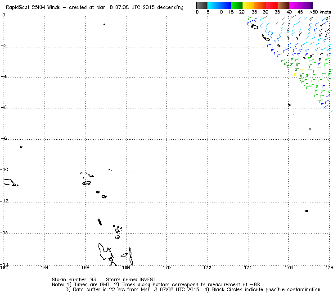This screenshot has height=293, width=333.
Task: Click longitude label 172 on bottom axis
Action: tap(207, 267)
